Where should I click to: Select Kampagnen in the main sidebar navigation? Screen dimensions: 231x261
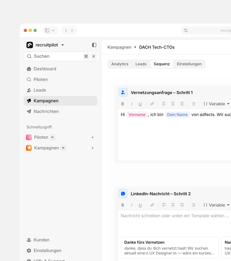pos(61,101)
